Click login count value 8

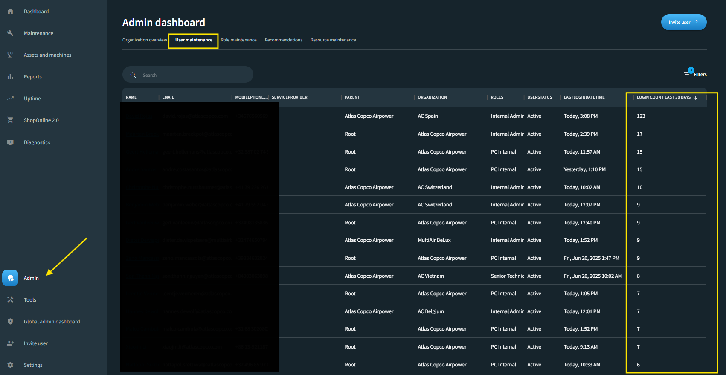coord(638,276)
